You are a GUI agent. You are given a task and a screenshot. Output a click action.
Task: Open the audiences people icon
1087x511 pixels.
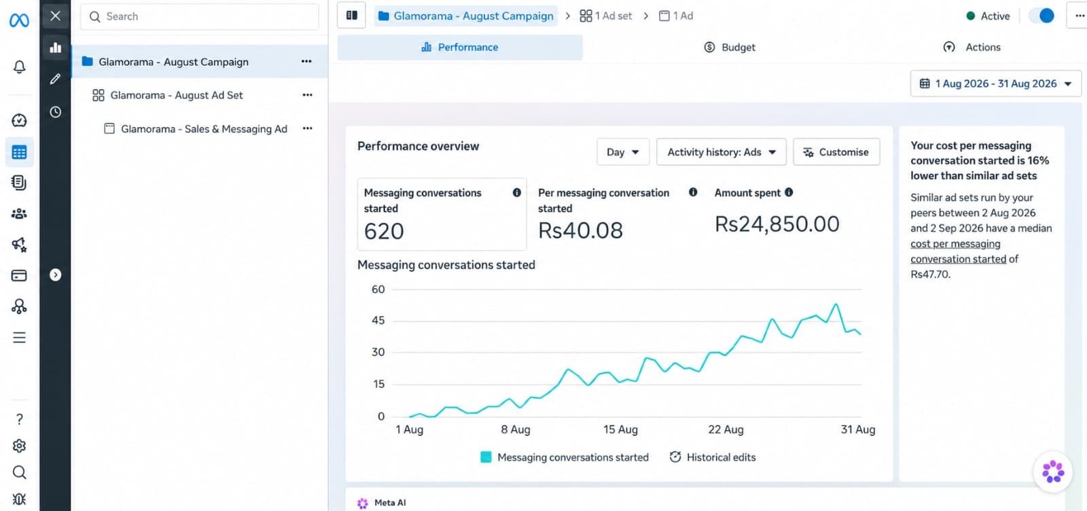[19, 213]
